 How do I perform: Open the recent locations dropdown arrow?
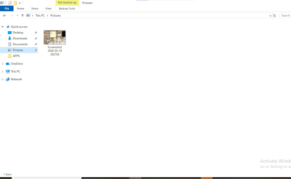[x=18, y=15]
